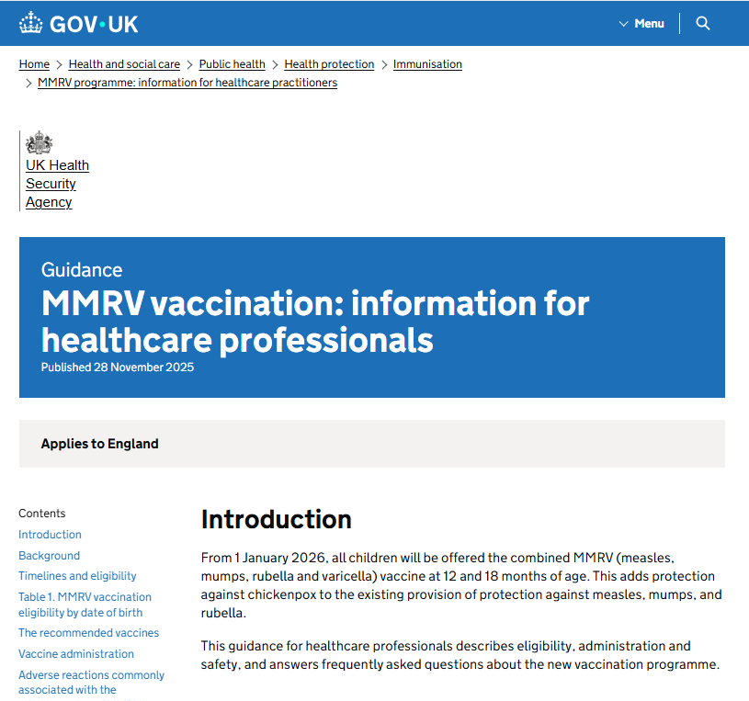This screenshot has height=701, width=749.
Task: Jump to Background section in contents
Action: click(x=49, y=556)
